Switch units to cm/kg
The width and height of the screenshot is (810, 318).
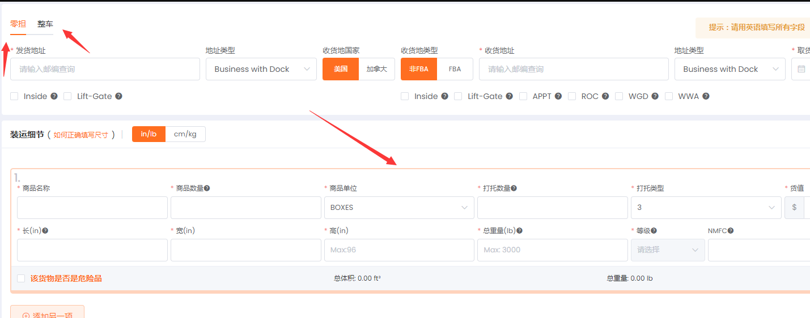pos(185,134)
